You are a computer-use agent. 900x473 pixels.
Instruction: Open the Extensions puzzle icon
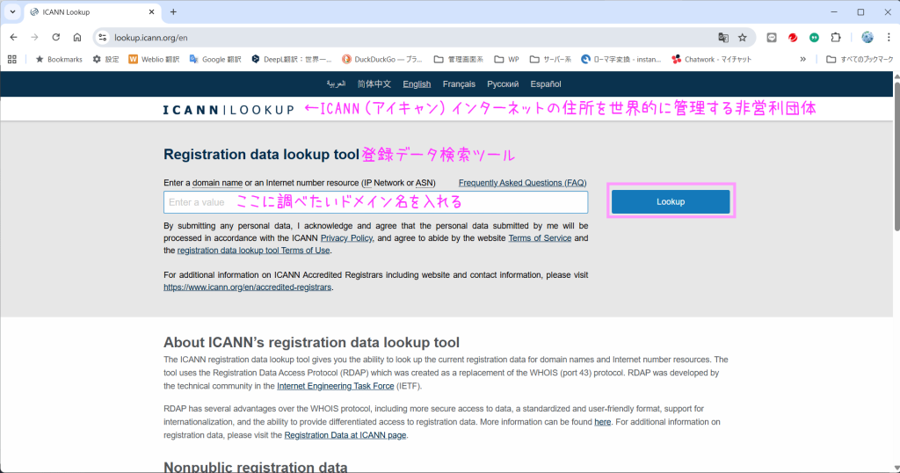pyautogui.click(x=836, y=38)
